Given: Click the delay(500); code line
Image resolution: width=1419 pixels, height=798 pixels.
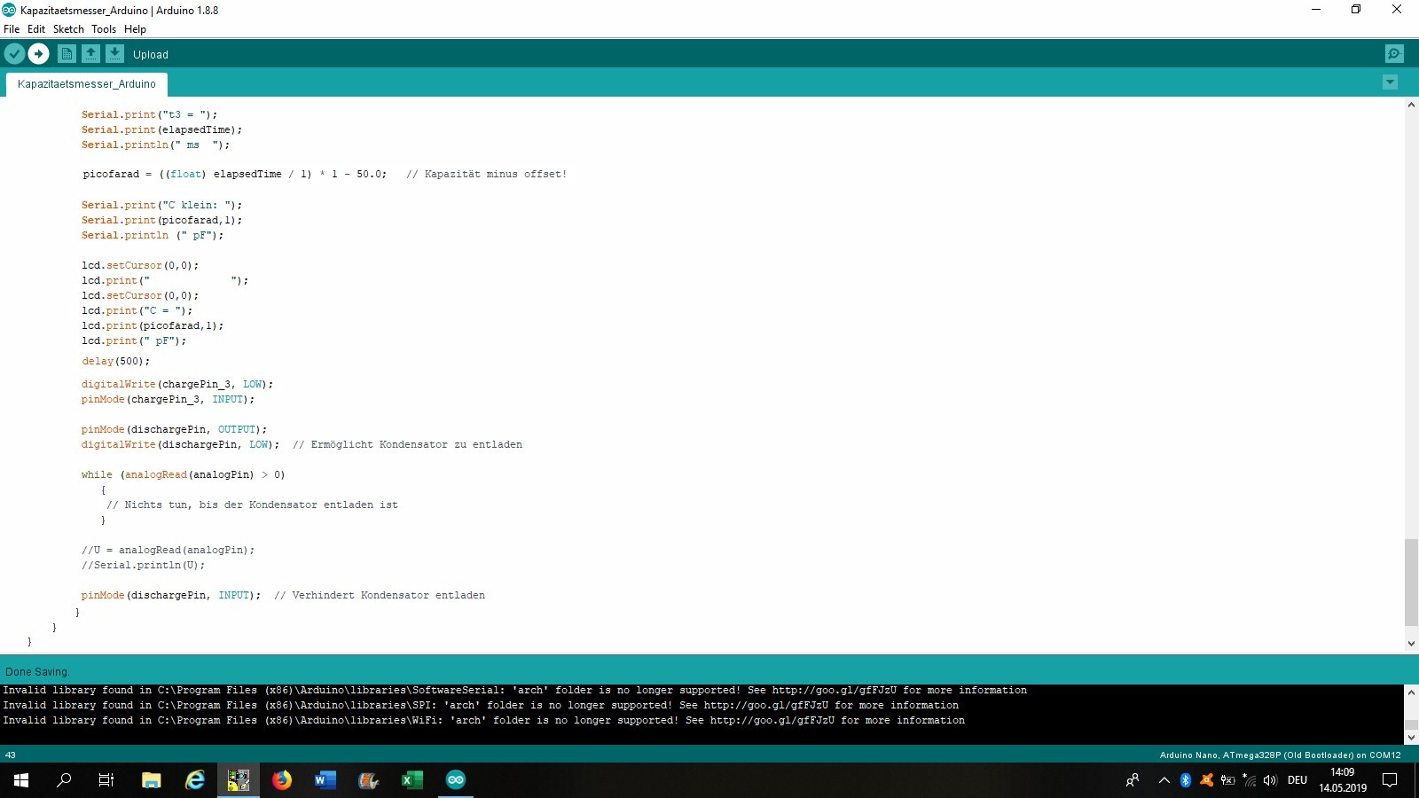Looking at the screenshot, I should click(116, 362).
